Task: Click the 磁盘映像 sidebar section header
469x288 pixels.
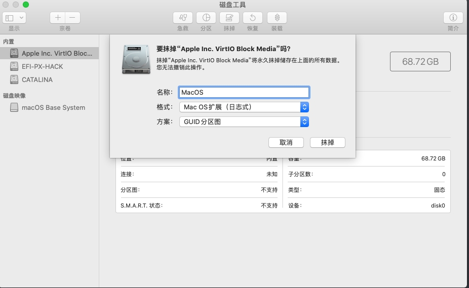Action: 14,96
